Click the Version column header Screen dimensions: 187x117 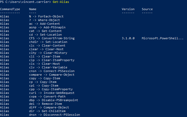point(128,9)
